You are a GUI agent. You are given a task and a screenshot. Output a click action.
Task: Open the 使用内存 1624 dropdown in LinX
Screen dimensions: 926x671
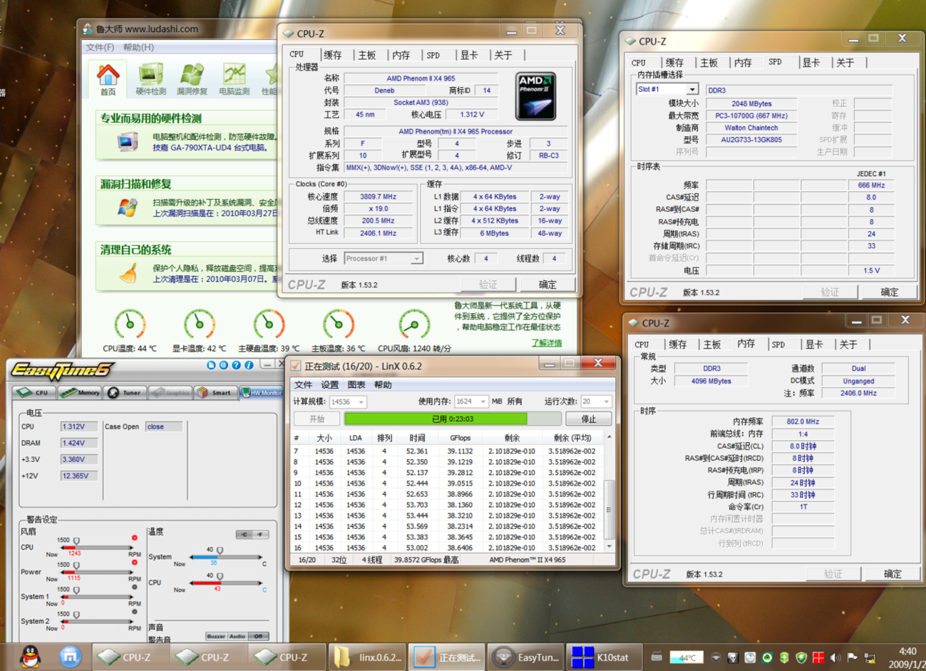tap(483, 402)
